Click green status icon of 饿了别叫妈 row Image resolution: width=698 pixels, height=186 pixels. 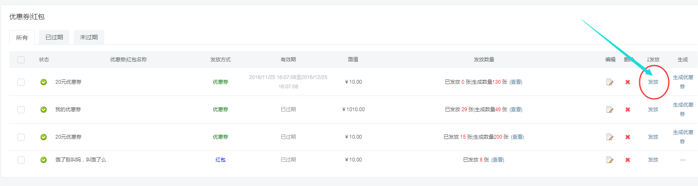pos(44,160)
